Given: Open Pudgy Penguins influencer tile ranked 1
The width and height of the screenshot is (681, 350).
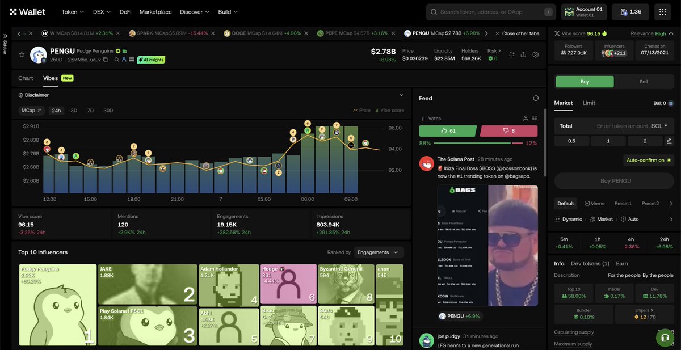Looking at the screenshot, I should 57,305.
